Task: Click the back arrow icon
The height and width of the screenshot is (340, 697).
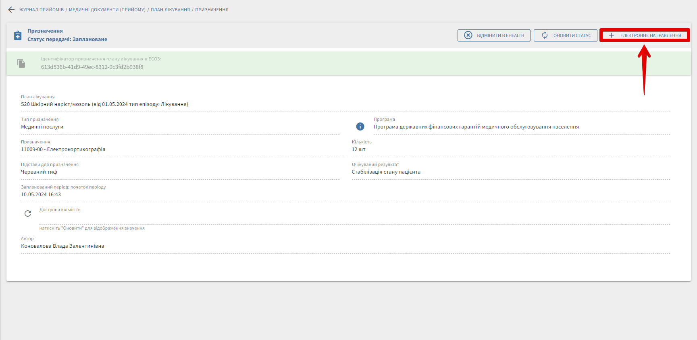Action: point(11,10)
